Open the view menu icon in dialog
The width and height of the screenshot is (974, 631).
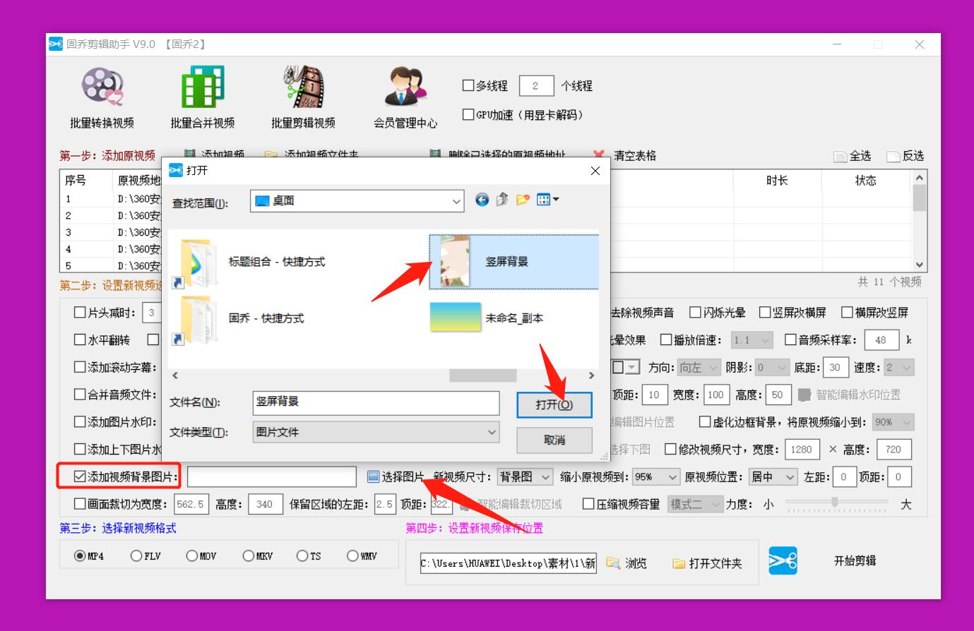(547, 200)
